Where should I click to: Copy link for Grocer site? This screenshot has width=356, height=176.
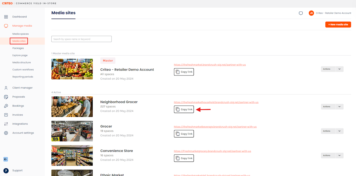pyautogui.click(x=184, y=134)
